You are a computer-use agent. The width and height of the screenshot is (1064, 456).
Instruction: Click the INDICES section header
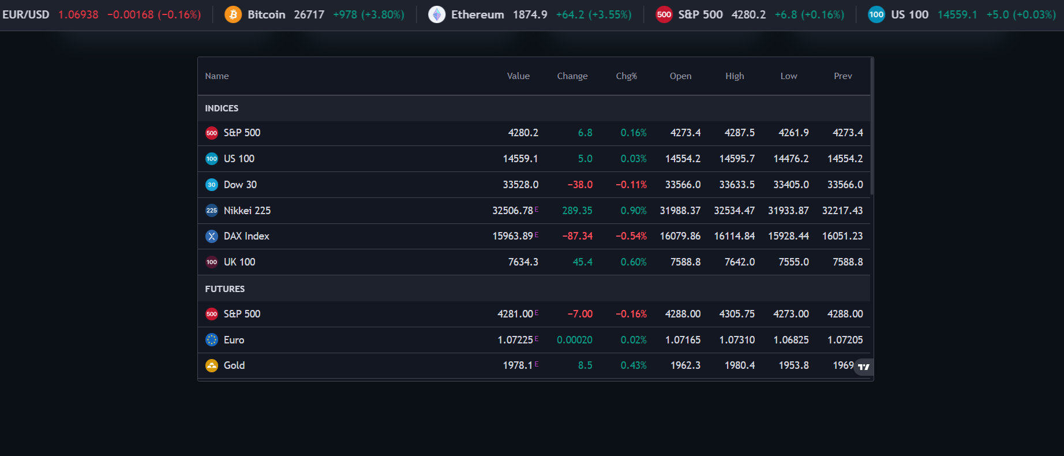222,109
